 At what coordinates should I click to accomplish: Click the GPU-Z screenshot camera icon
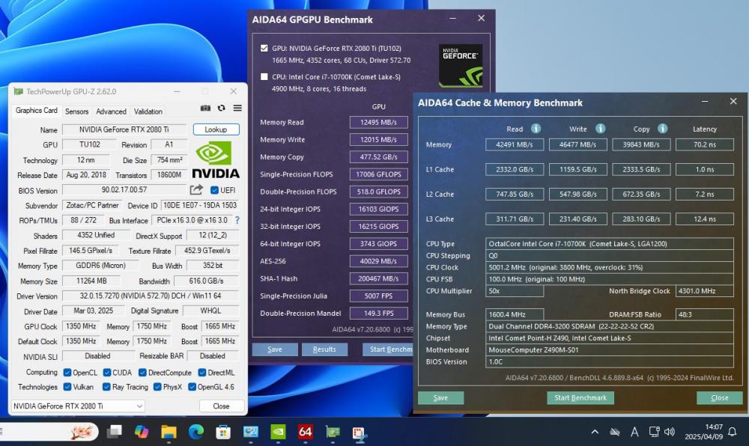205,109
